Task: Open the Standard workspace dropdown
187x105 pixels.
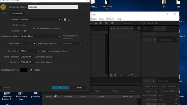Action: pos(132,23)
